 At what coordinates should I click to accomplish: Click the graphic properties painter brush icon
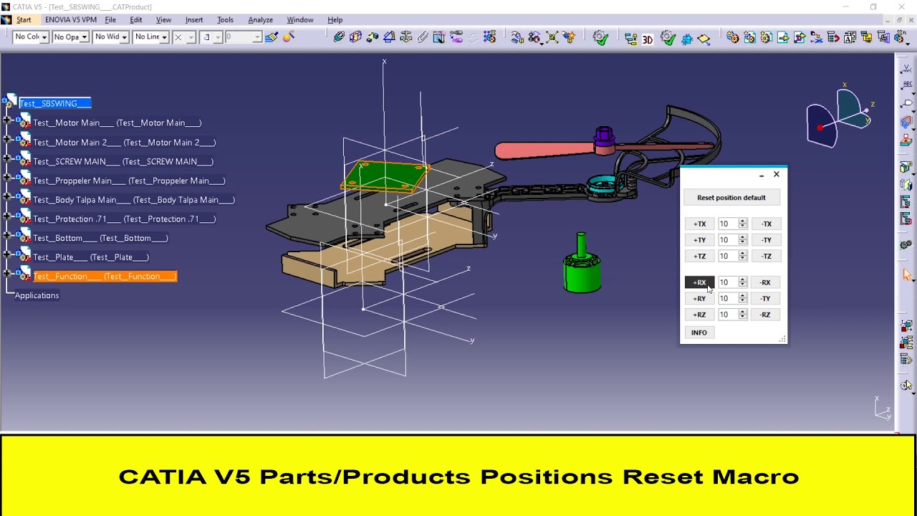[x=272, y=37]
